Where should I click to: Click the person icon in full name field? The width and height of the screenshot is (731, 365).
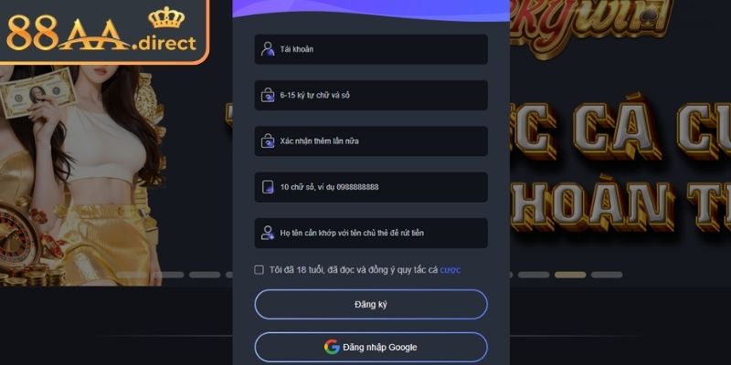pos(268,233)
